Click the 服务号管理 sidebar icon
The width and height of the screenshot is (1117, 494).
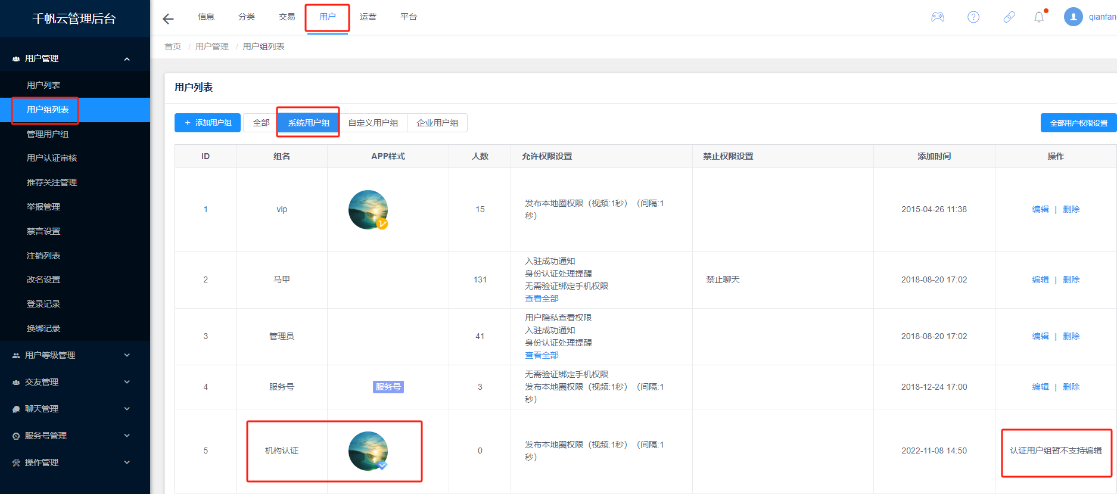(16, 436)
